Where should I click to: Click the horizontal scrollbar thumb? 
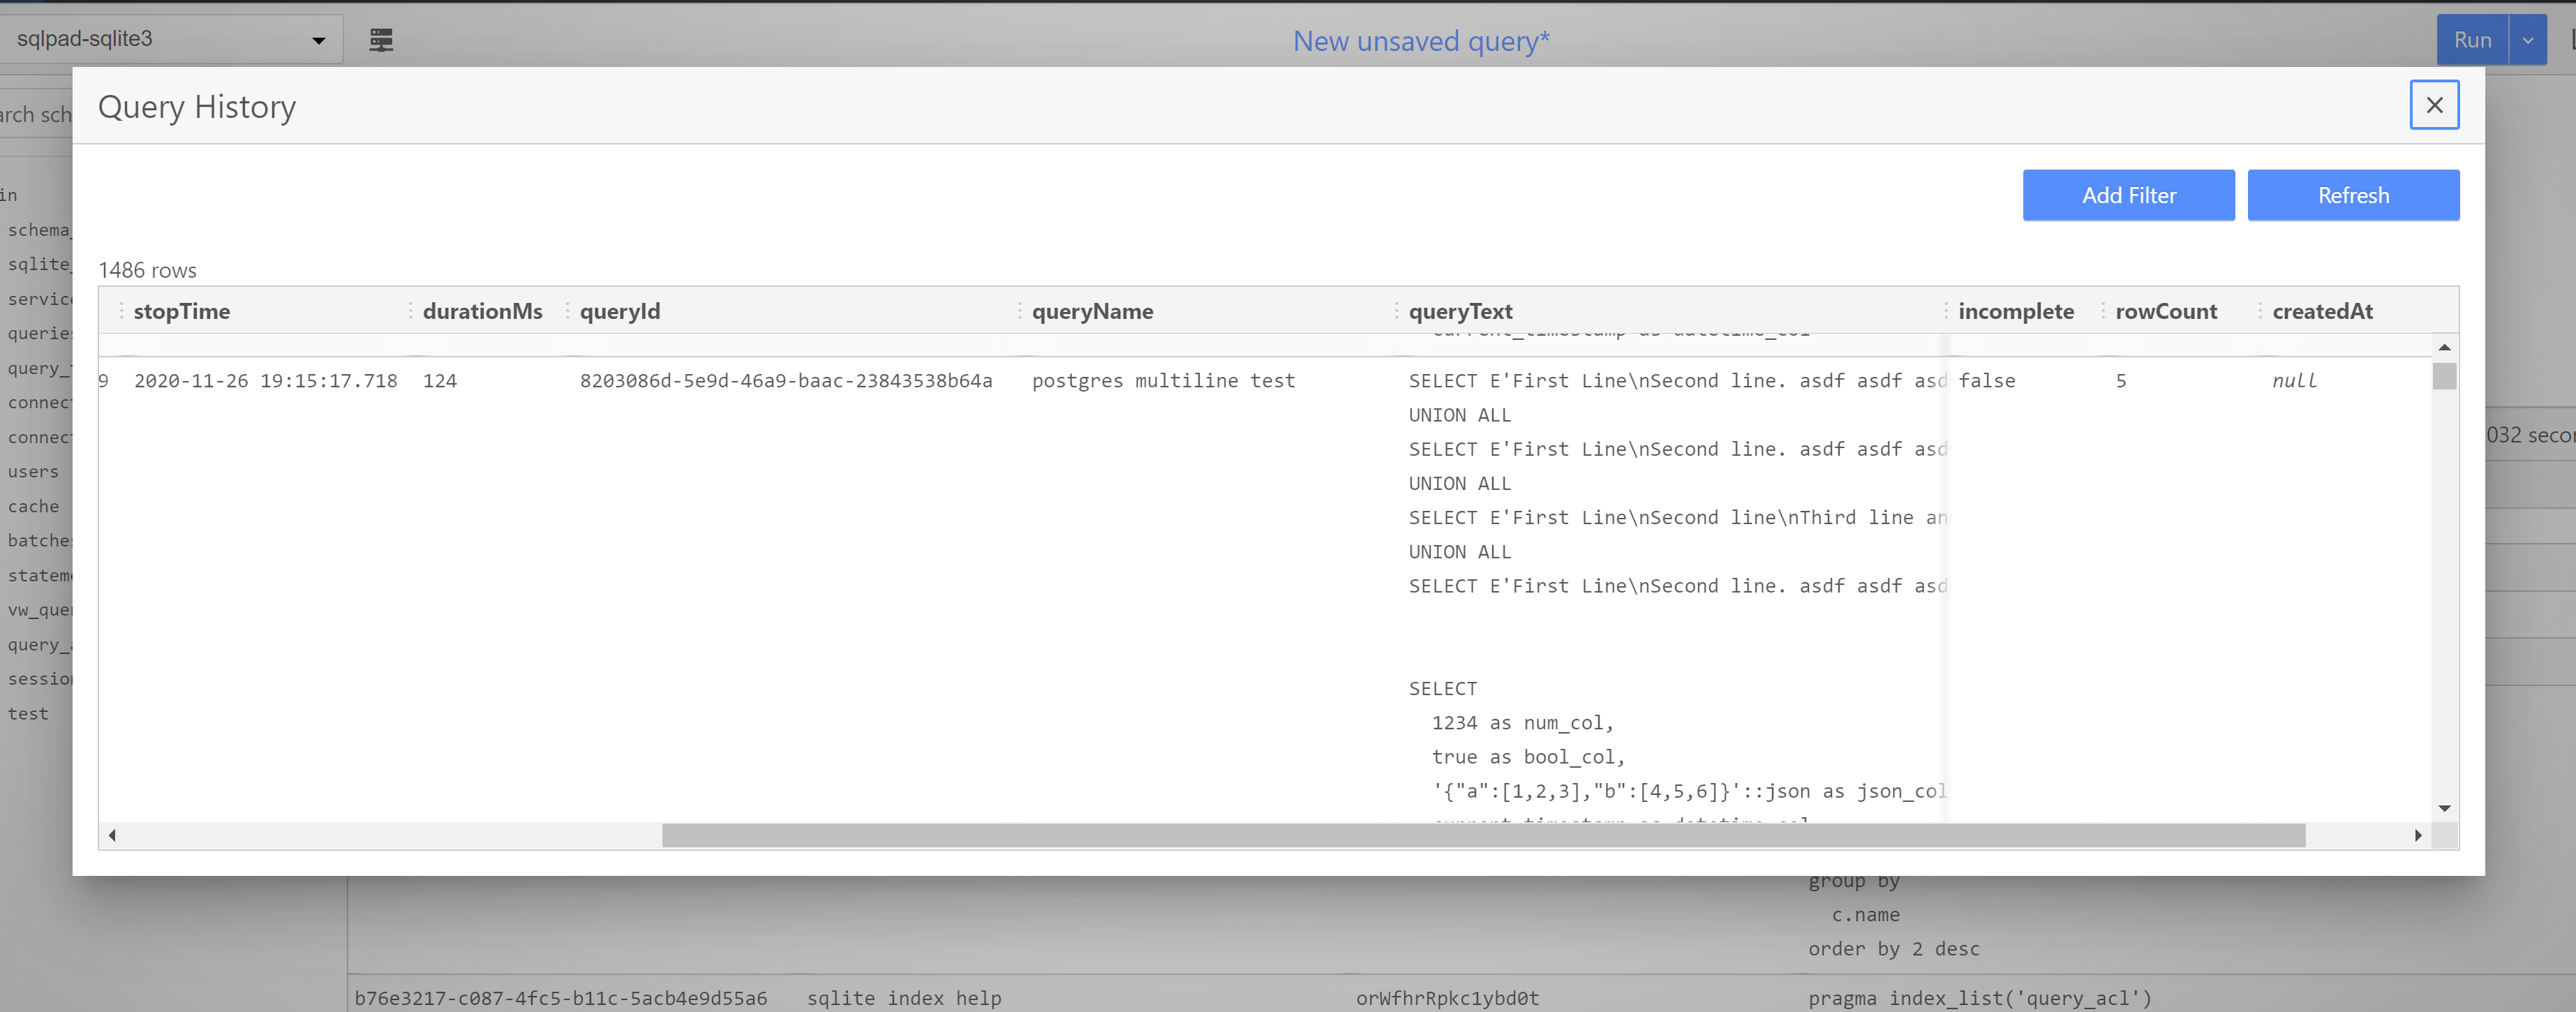(1480, 836)
